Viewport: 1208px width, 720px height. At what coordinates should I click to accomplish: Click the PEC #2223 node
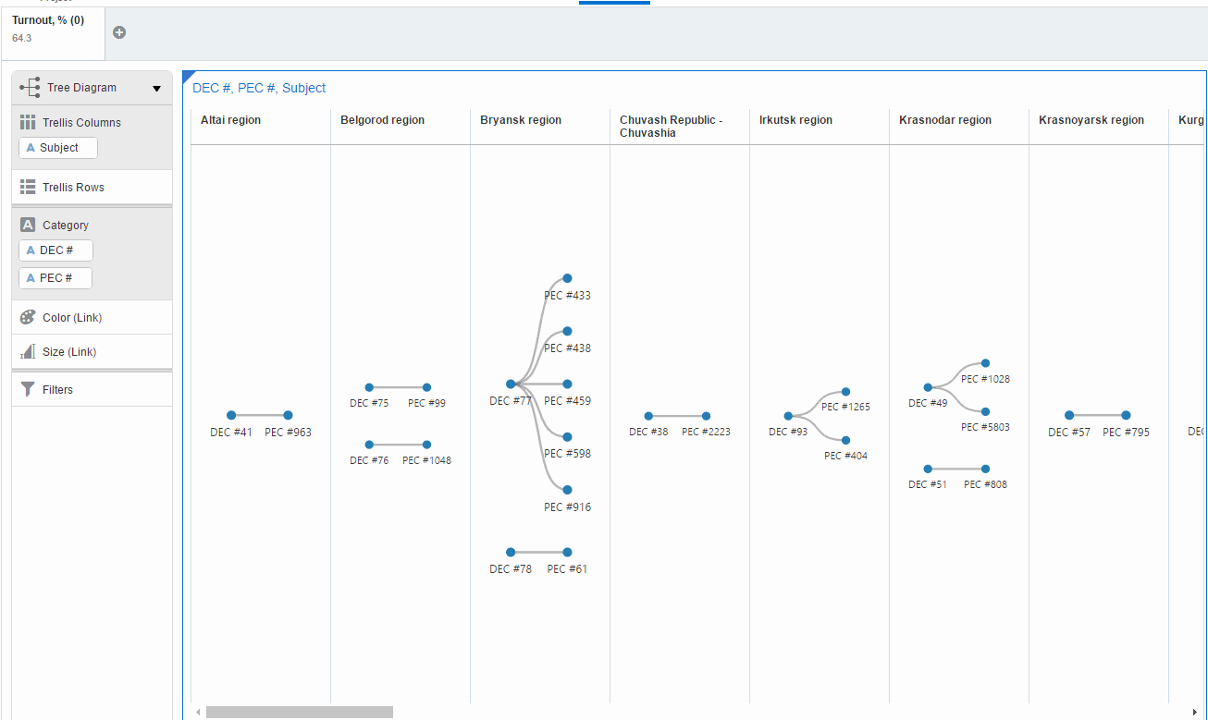tap(706, 416)
